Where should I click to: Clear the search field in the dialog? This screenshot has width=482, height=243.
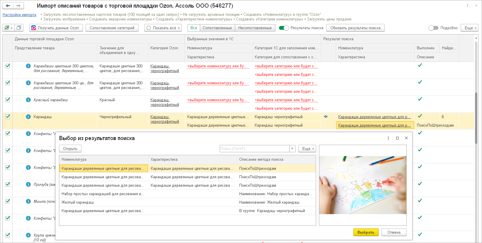click(292, 148)
